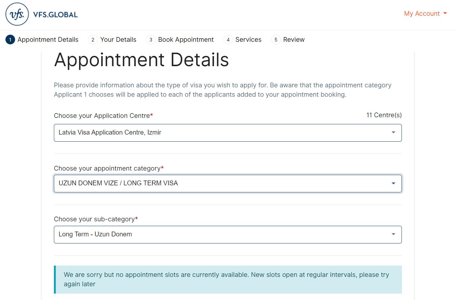The image size is (457, 300).
Task: Go to the Appointment Details step label
Action: [x=48, y=40]
